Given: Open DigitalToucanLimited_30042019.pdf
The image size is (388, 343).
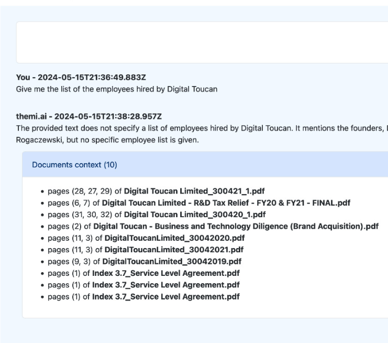Looking at the screenshot, I should [172, 261].
